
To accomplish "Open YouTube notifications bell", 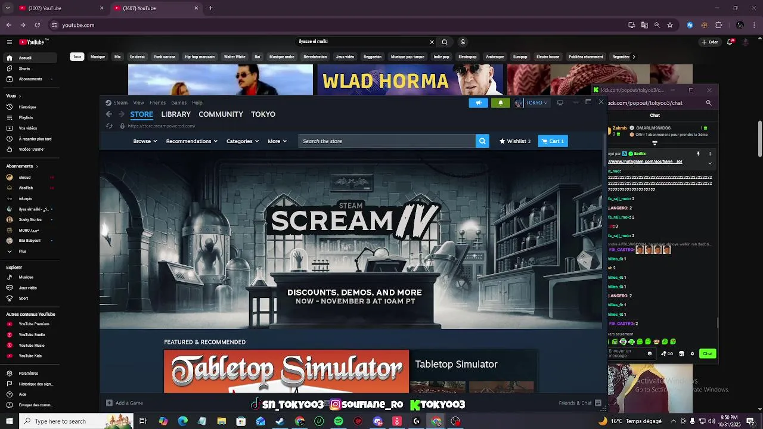I will (x=731, y=42).
